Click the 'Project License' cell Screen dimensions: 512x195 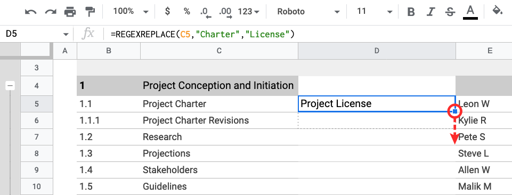[377, 104]
